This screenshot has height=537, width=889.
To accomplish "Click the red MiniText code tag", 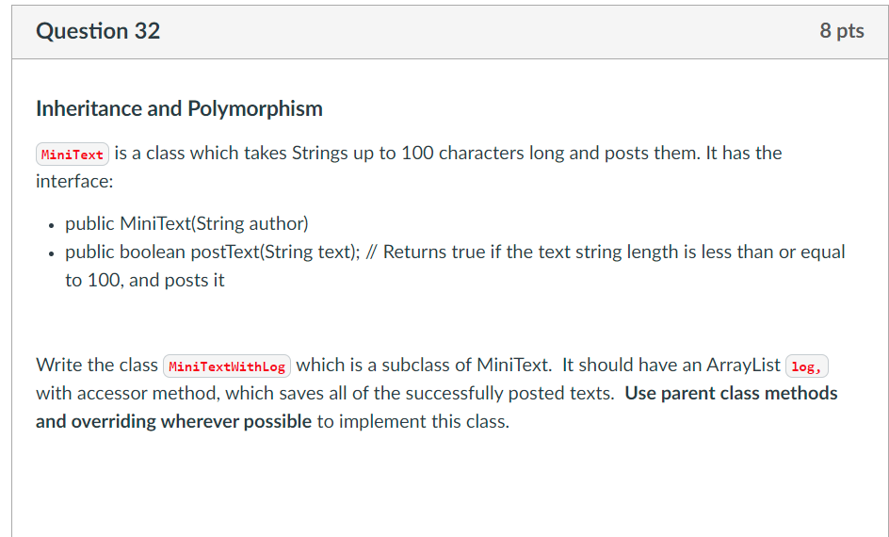I will click(73, 154).
